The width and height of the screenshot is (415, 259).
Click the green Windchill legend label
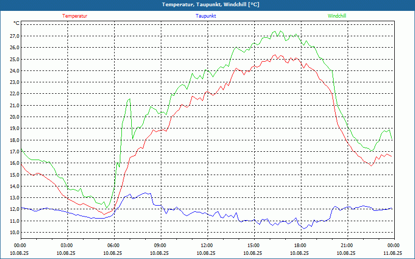click(x=337, y=16)
